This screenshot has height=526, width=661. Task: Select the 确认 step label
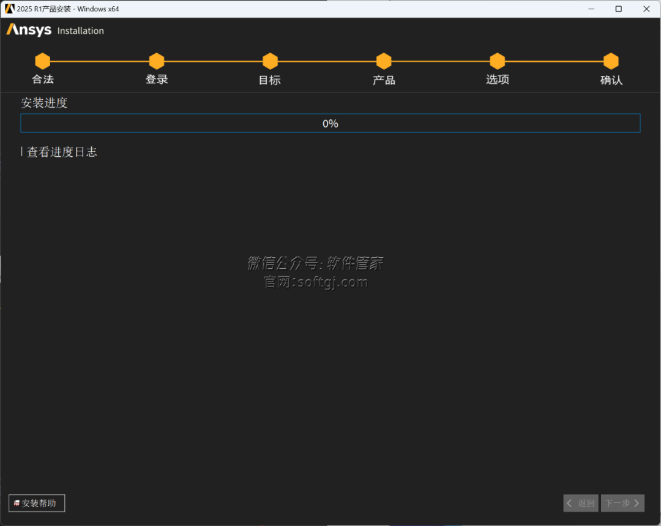tap(611, 80)
